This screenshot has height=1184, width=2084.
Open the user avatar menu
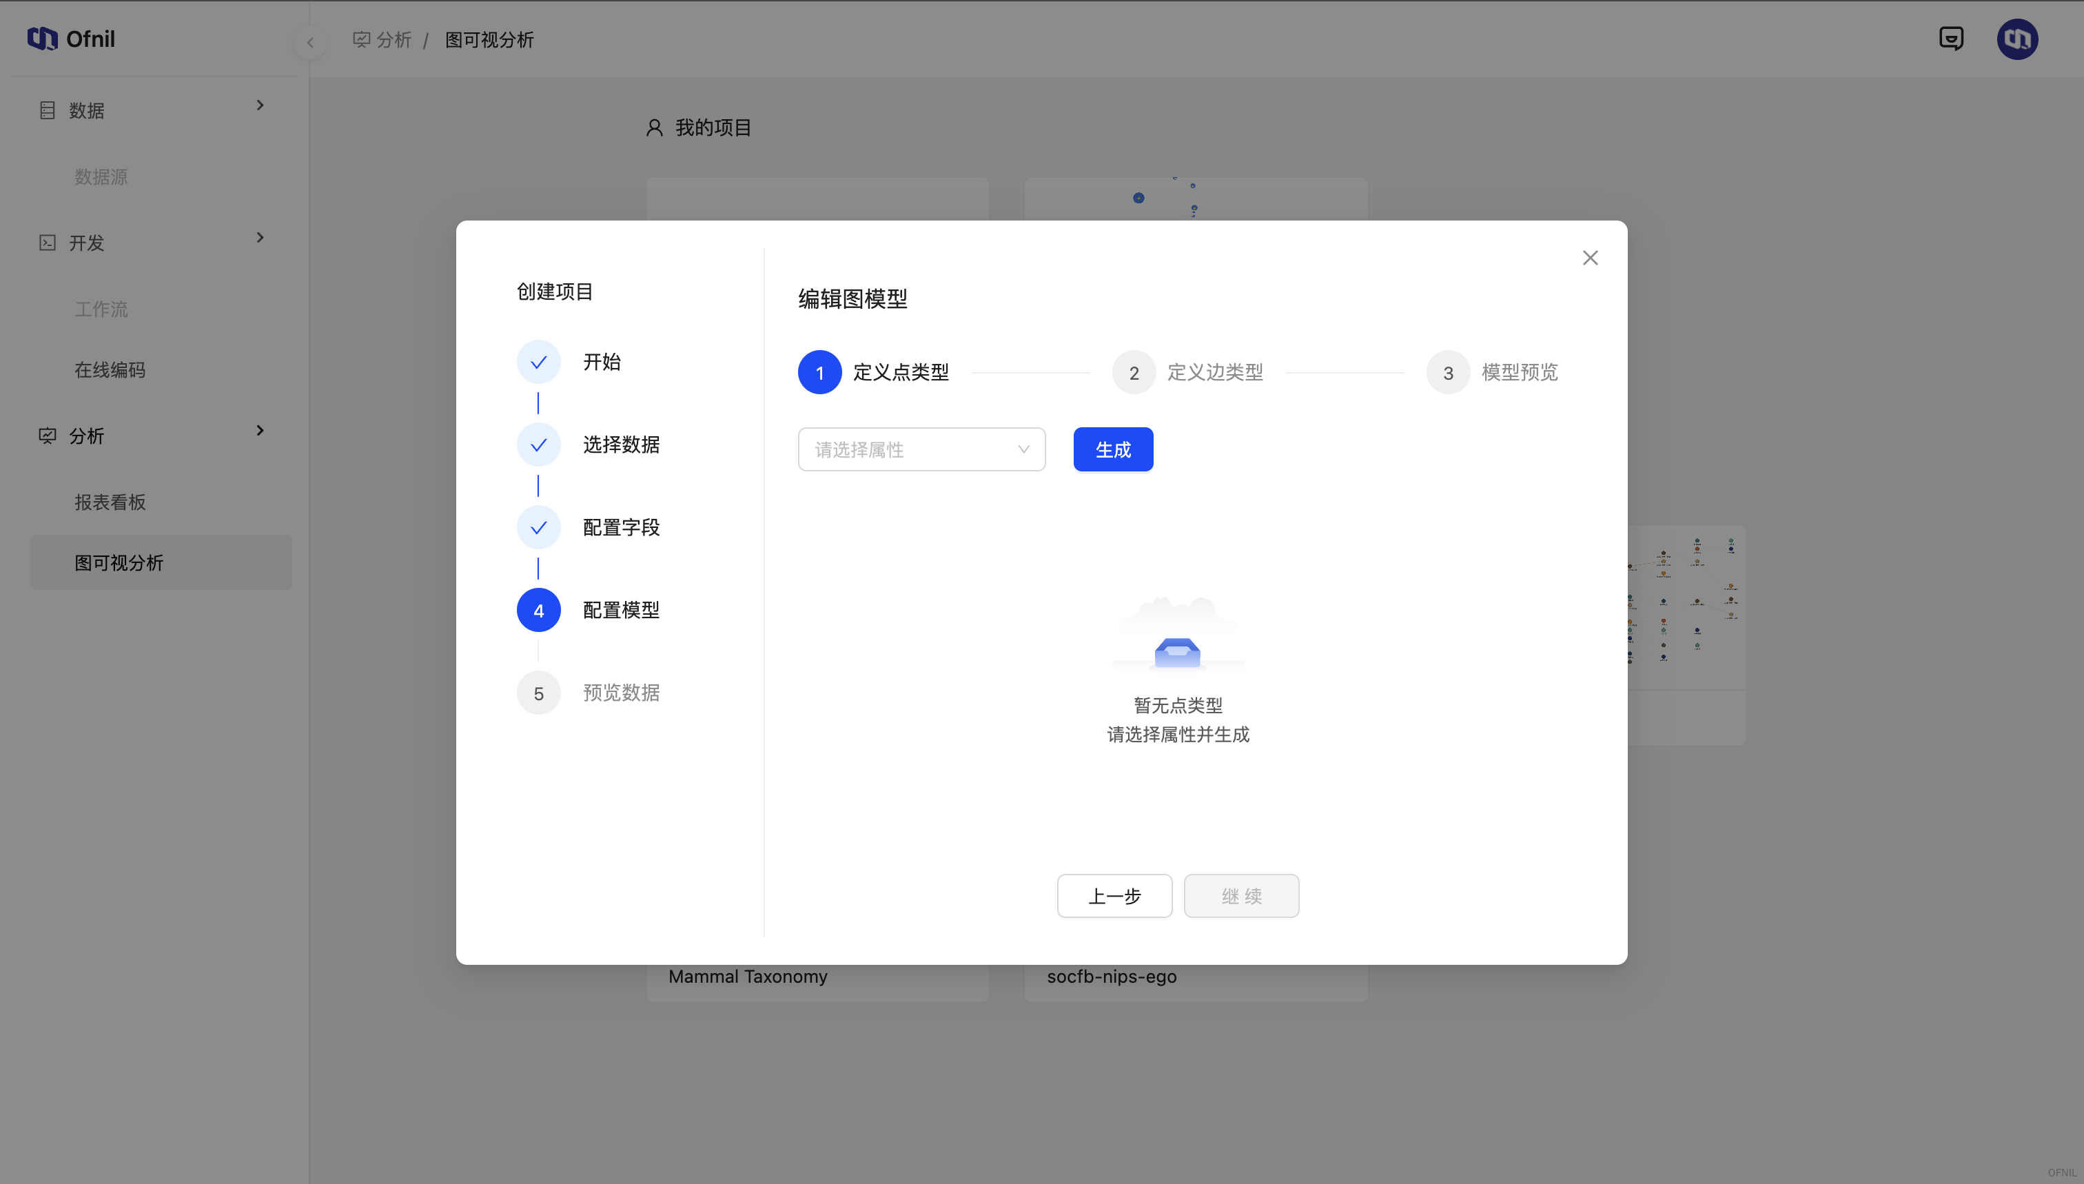click(2016, 38)
